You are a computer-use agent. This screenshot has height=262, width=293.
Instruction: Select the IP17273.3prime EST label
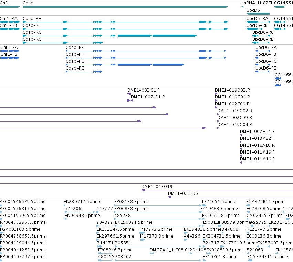(156, 229)
